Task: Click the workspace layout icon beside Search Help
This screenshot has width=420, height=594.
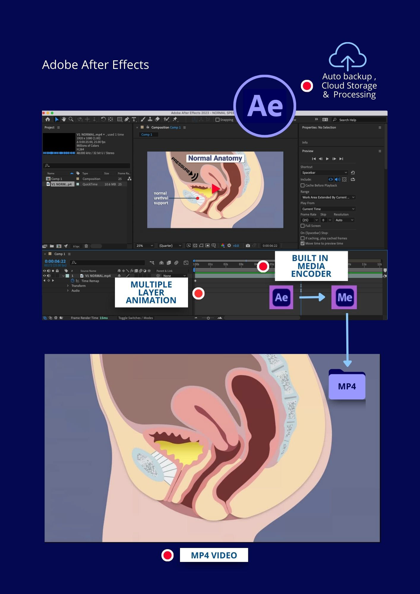Action: click(x=325, y=120)
